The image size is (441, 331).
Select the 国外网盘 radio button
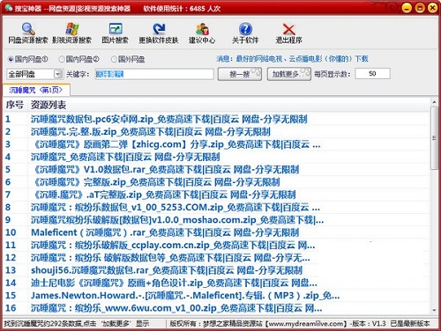coord(114,59)
